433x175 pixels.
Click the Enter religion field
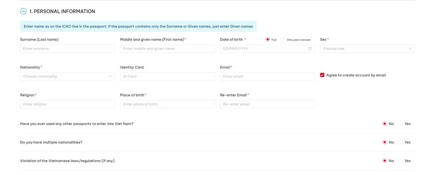pyautogui.click(x=67, y=104)
